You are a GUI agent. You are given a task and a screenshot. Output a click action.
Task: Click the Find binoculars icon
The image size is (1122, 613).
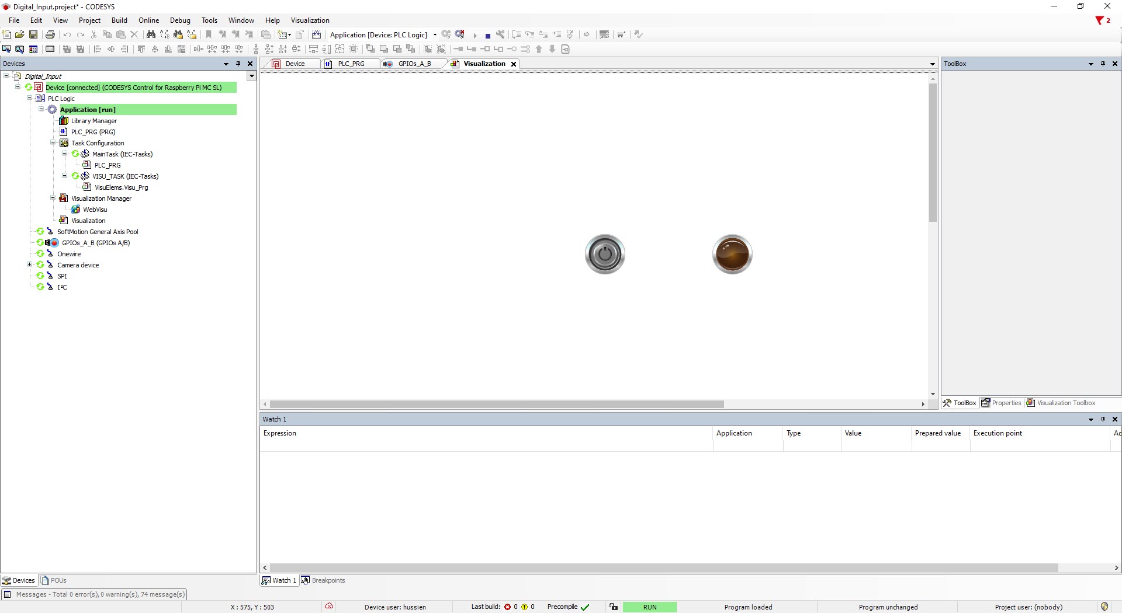click(x=151, y=35)
